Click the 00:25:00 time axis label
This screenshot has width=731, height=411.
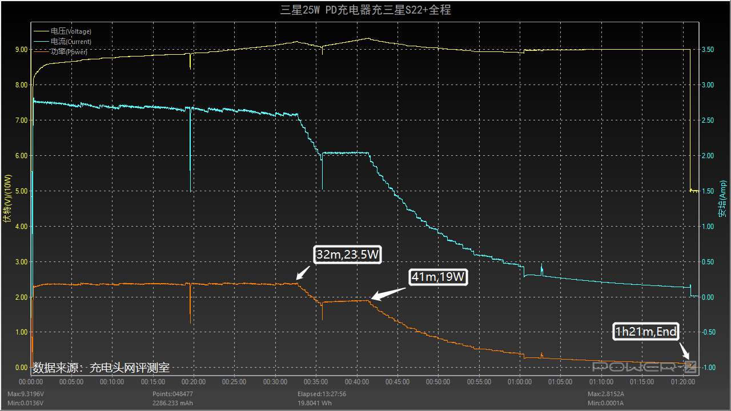pos(234,382)
